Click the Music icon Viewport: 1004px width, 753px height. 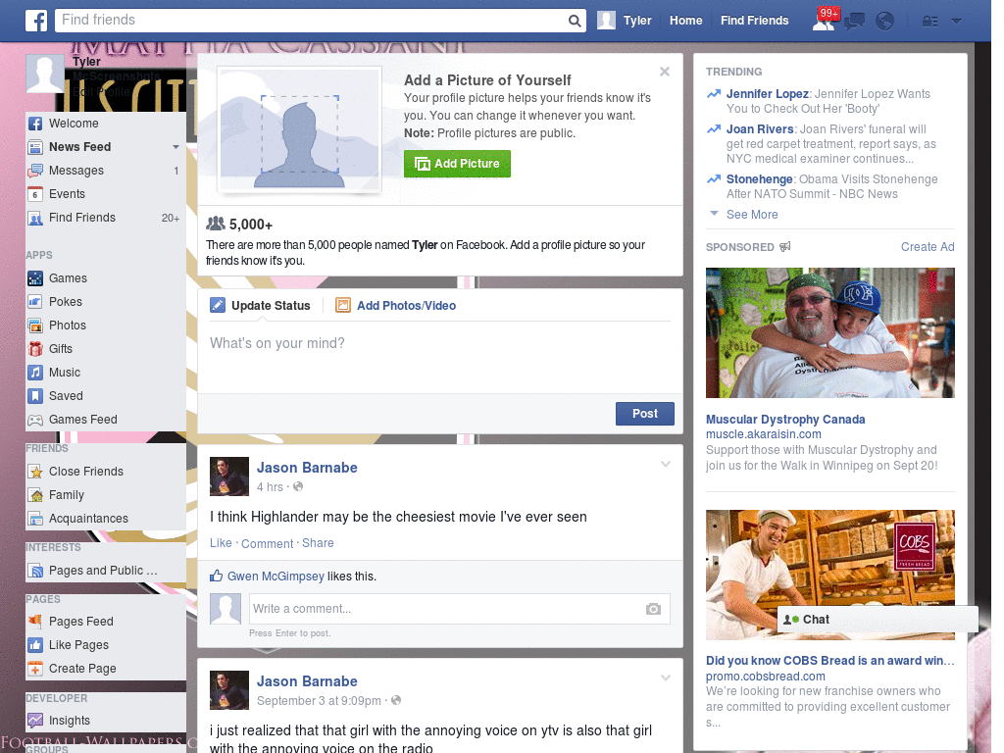click(x=35, y=373)
